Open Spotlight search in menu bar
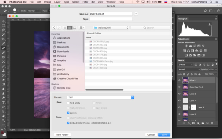 tap(211, 2)
